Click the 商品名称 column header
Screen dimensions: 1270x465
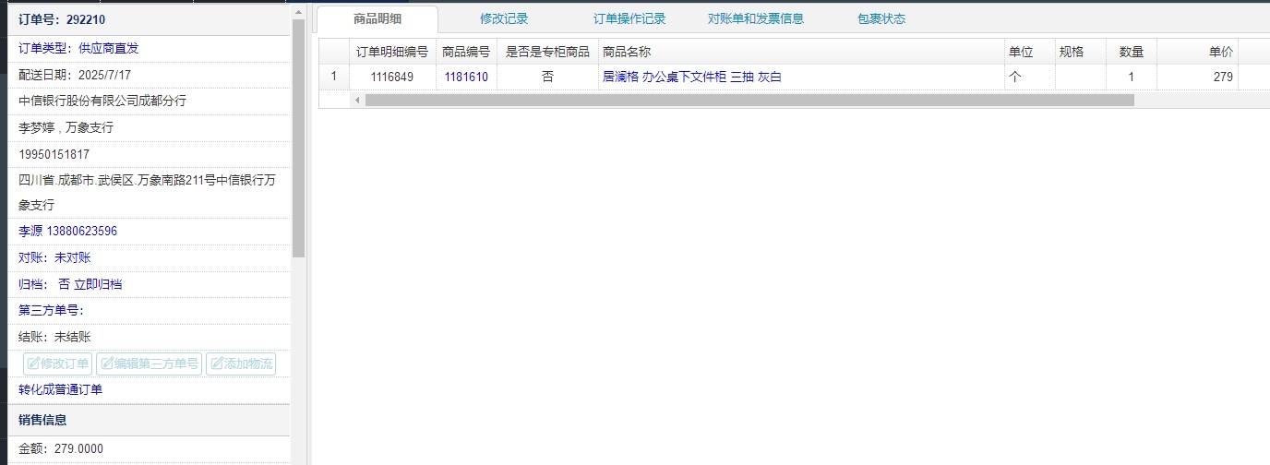click(x=800, y=53)
